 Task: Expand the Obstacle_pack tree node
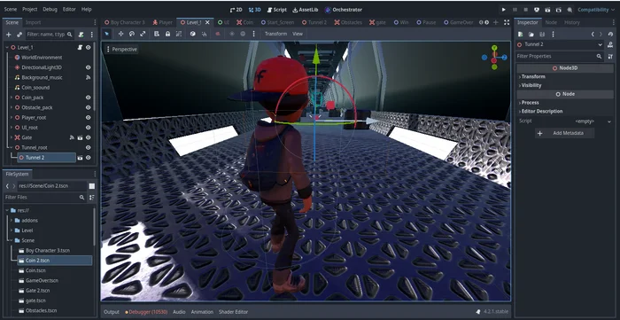(x=11, y=107)
